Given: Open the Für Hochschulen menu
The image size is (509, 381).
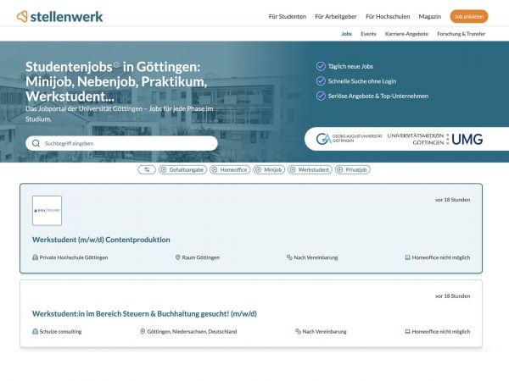Looking at the screenshot, I should click(387, 16).
